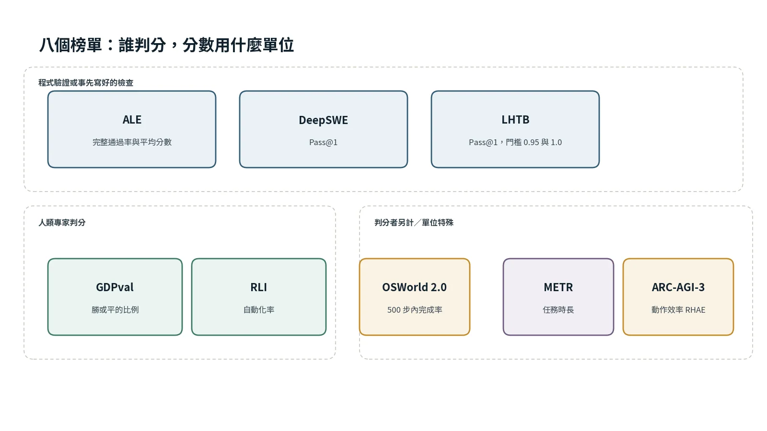Screen dimensions: 767x431
Task: Click the text 500 步內完成率
Action: pos(415,310)
